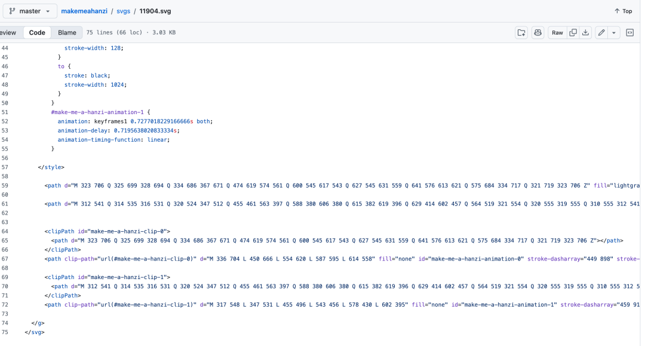This screenshot has width=645, height=346.
Task: Click the stroke: black code line
Action: click(87, 75)
